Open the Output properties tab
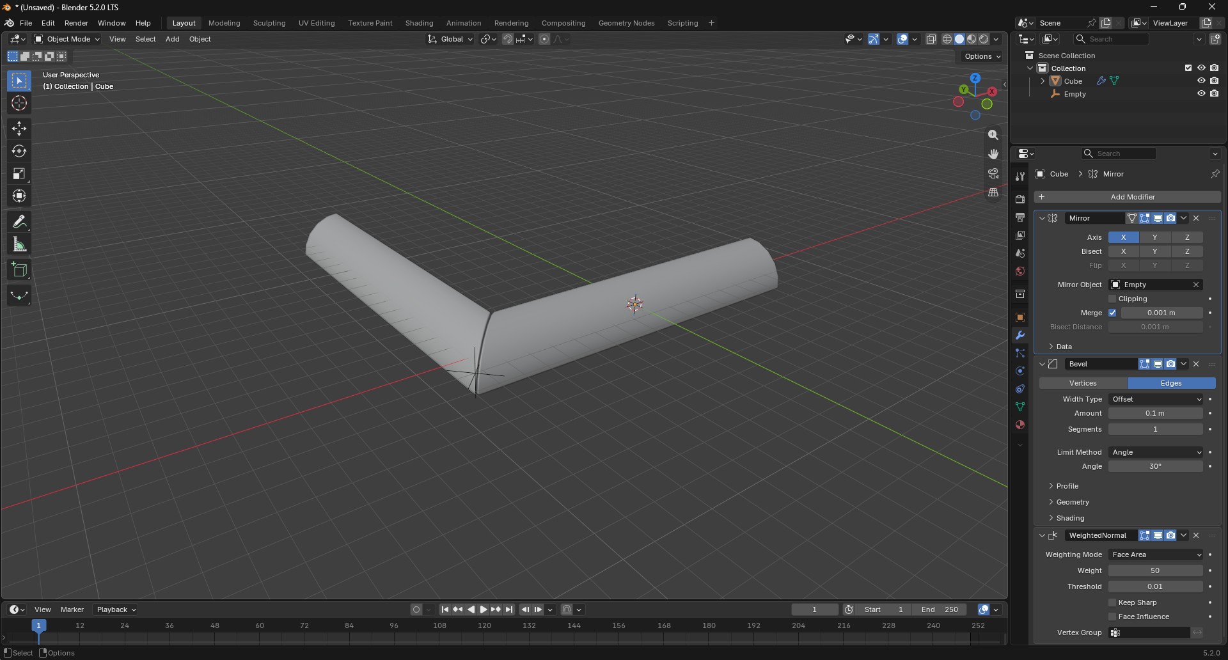Viewport: 1228px width, 660px height. coord(1020,217)
